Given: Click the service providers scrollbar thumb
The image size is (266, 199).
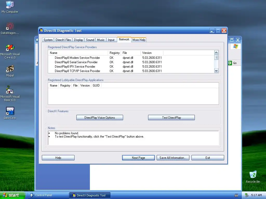Looking at the screenshot, I should pyautogui.click(x=216, y=57).
